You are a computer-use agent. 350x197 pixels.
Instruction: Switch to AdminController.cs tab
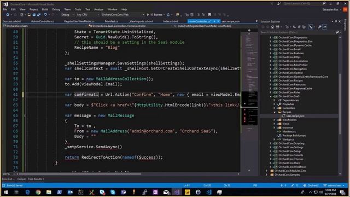click(43, 21)
